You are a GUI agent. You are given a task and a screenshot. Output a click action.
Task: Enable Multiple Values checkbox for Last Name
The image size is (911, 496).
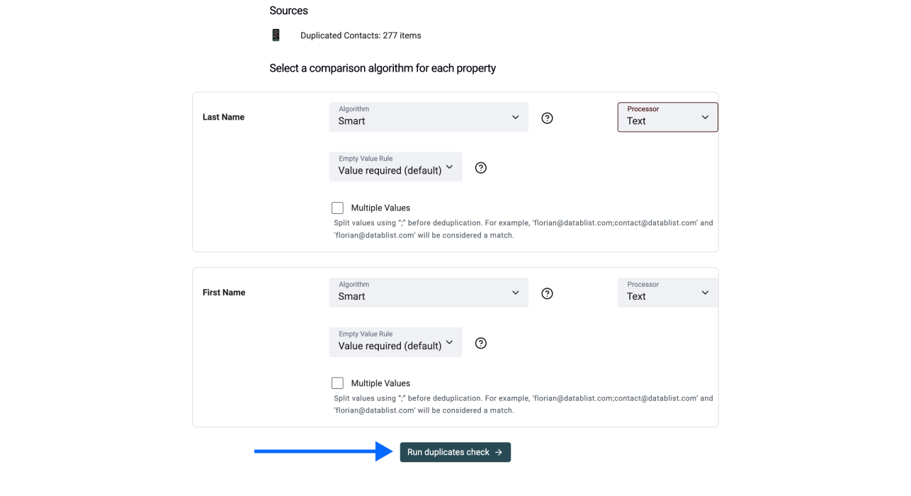(338, 208)
